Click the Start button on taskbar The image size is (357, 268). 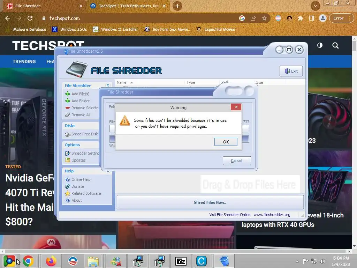[x=9, y=261]
